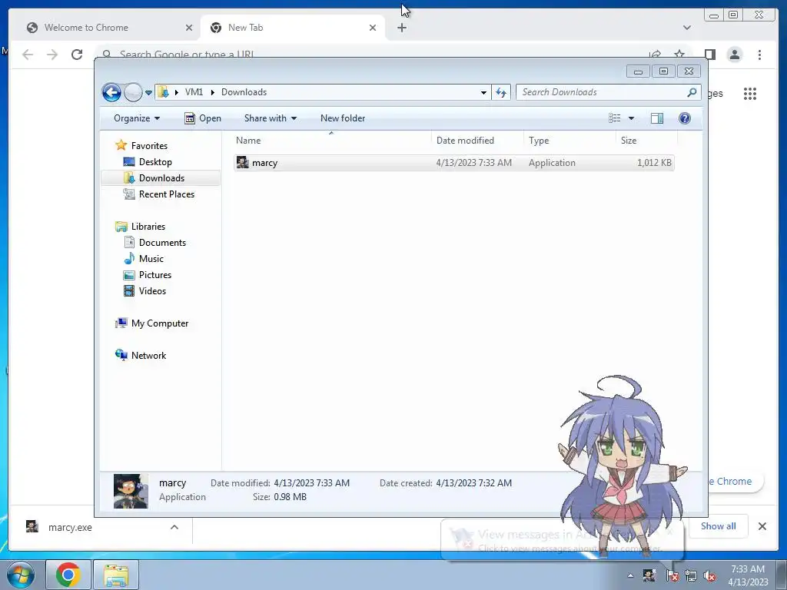
Task: Open options for marcy.exe download
Action: (x=174, y=527)
